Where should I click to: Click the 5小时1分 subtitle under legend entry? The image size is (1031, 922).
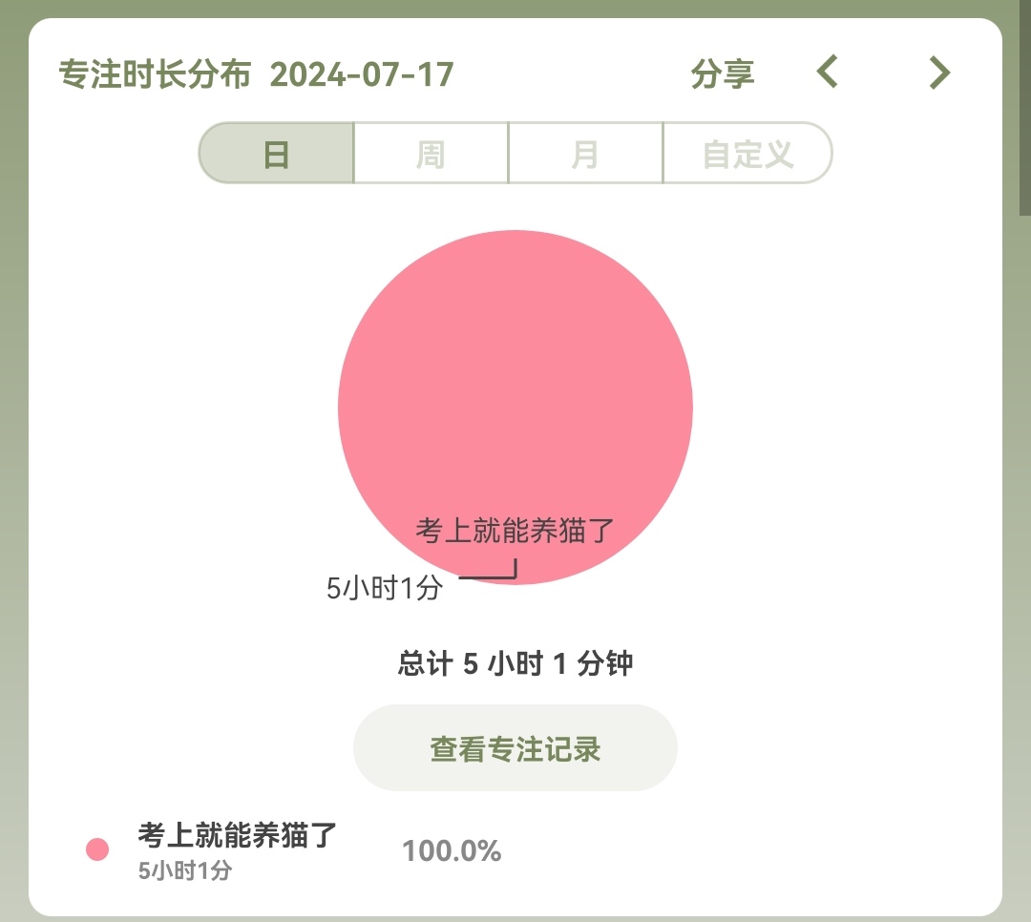(x=185, y=870)
